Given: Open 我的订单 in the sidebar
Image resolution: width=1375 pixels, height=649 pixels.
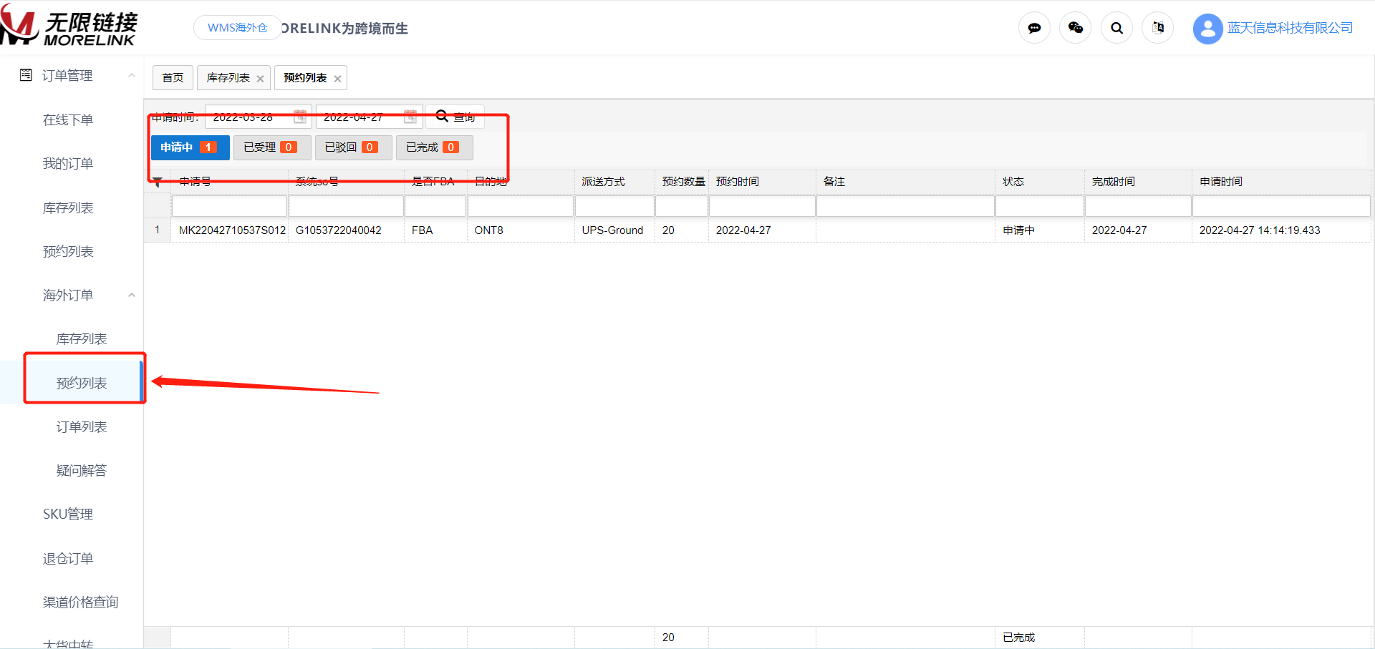Looking at the screenshot, I should coord(68,163).
